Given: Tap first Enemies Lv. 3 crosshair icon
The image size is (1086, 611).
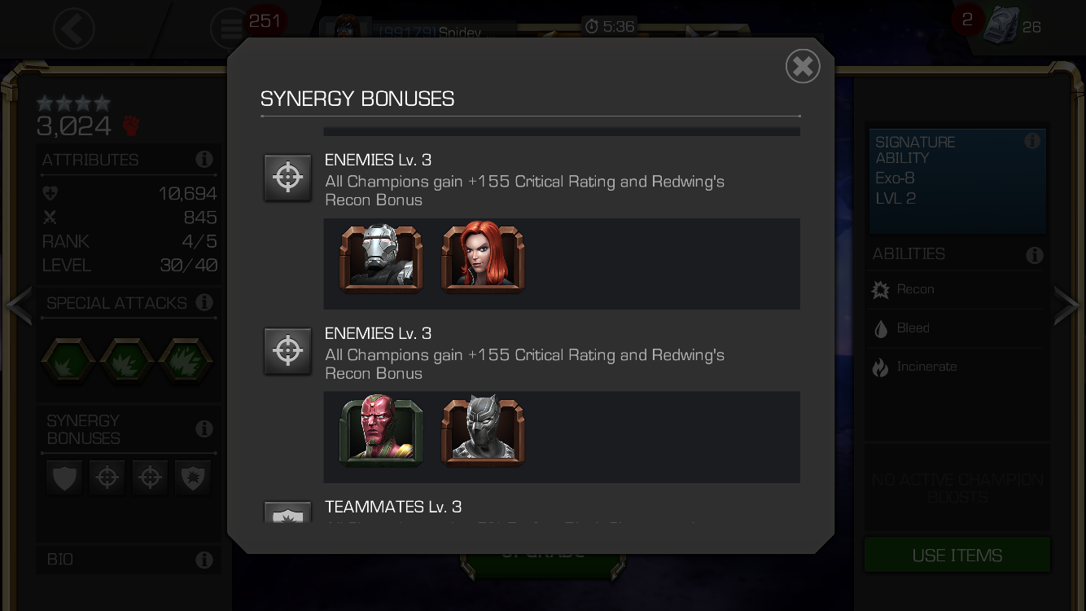Looking at the screenshot, I should click(x=287, y=178).
